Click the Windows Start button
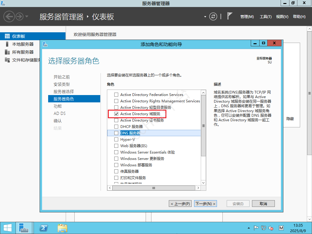This screenshot has width=312, height=234. [x=6, y=228]
